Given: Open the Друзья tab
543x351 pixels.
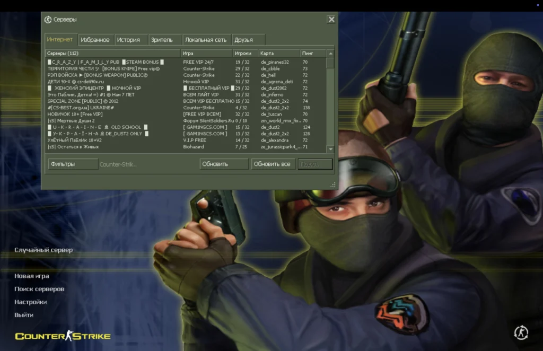Looking at the screenshot, I should point(243,40).
